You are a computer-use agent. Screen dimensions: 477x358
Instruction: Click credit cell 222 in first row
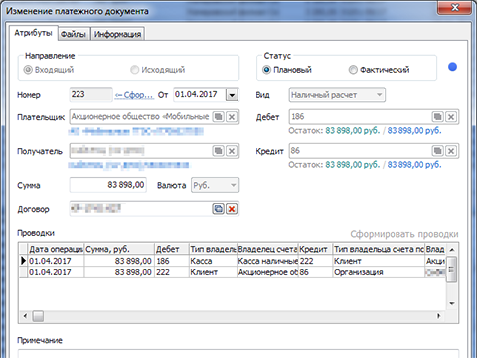click(x=315, y=261)
